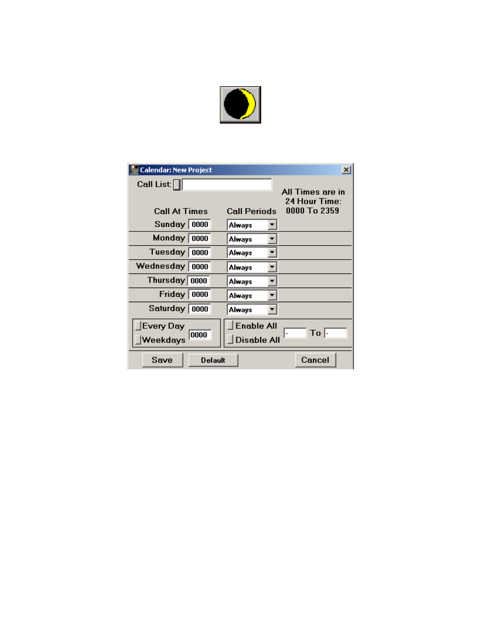Click the small Call List selector button
Image resolution: width=481 pixels, height=623 pixels.
[177, 185]
